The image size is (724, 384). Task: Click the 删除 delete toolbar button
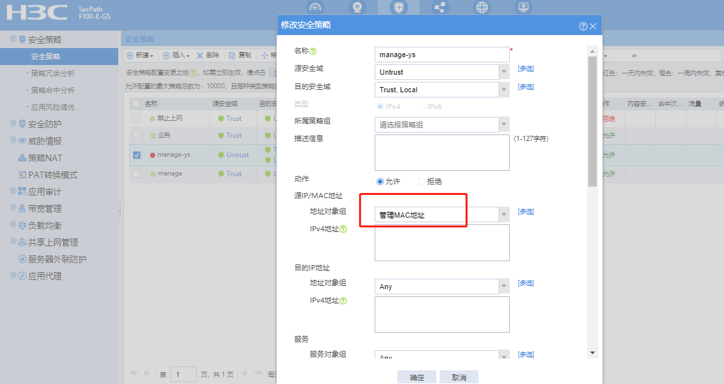[x=208, y=55]
